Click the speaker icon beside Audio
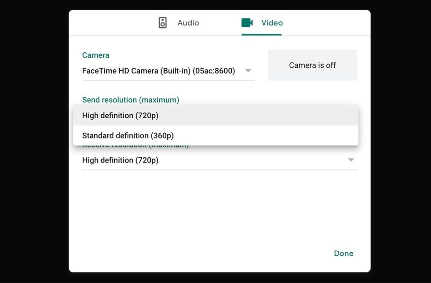The image size is (431, 283). (x=163, y=23)
